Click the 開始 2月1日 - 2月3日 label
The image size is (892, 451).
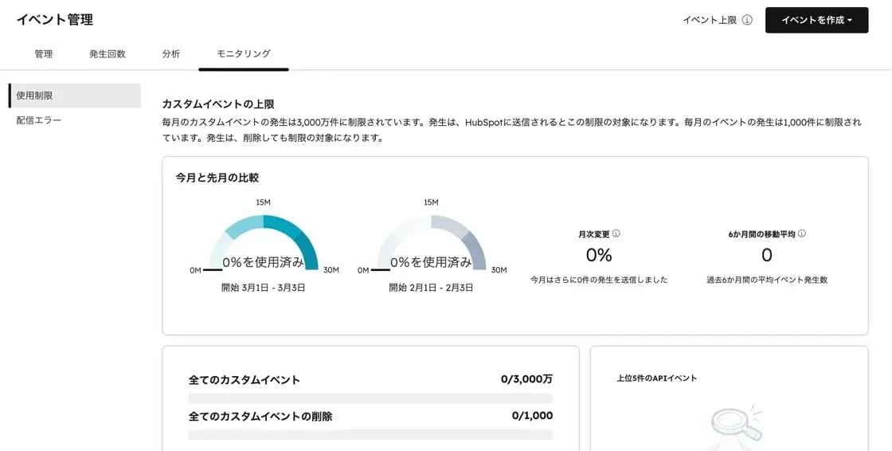tap(431, 288)
